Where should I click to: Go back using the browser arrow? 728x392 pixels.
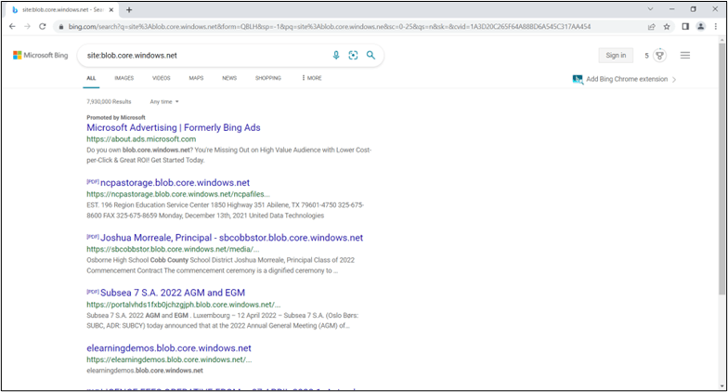(x=11, y=27)
